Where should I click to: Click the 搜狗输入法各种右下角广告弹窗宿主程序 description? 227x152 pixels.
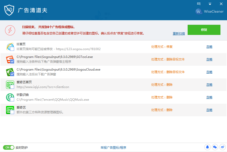pos(44,62)
